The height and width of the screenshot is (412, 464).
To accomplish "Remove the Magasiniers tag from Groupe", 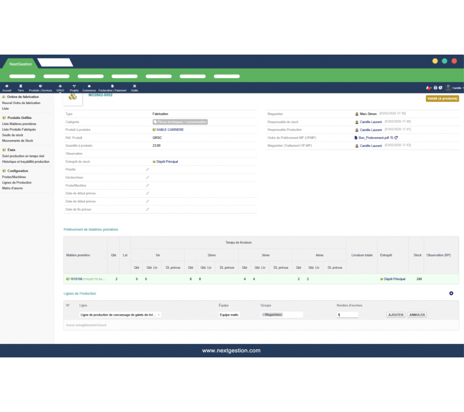I will [x=263, y=315].
